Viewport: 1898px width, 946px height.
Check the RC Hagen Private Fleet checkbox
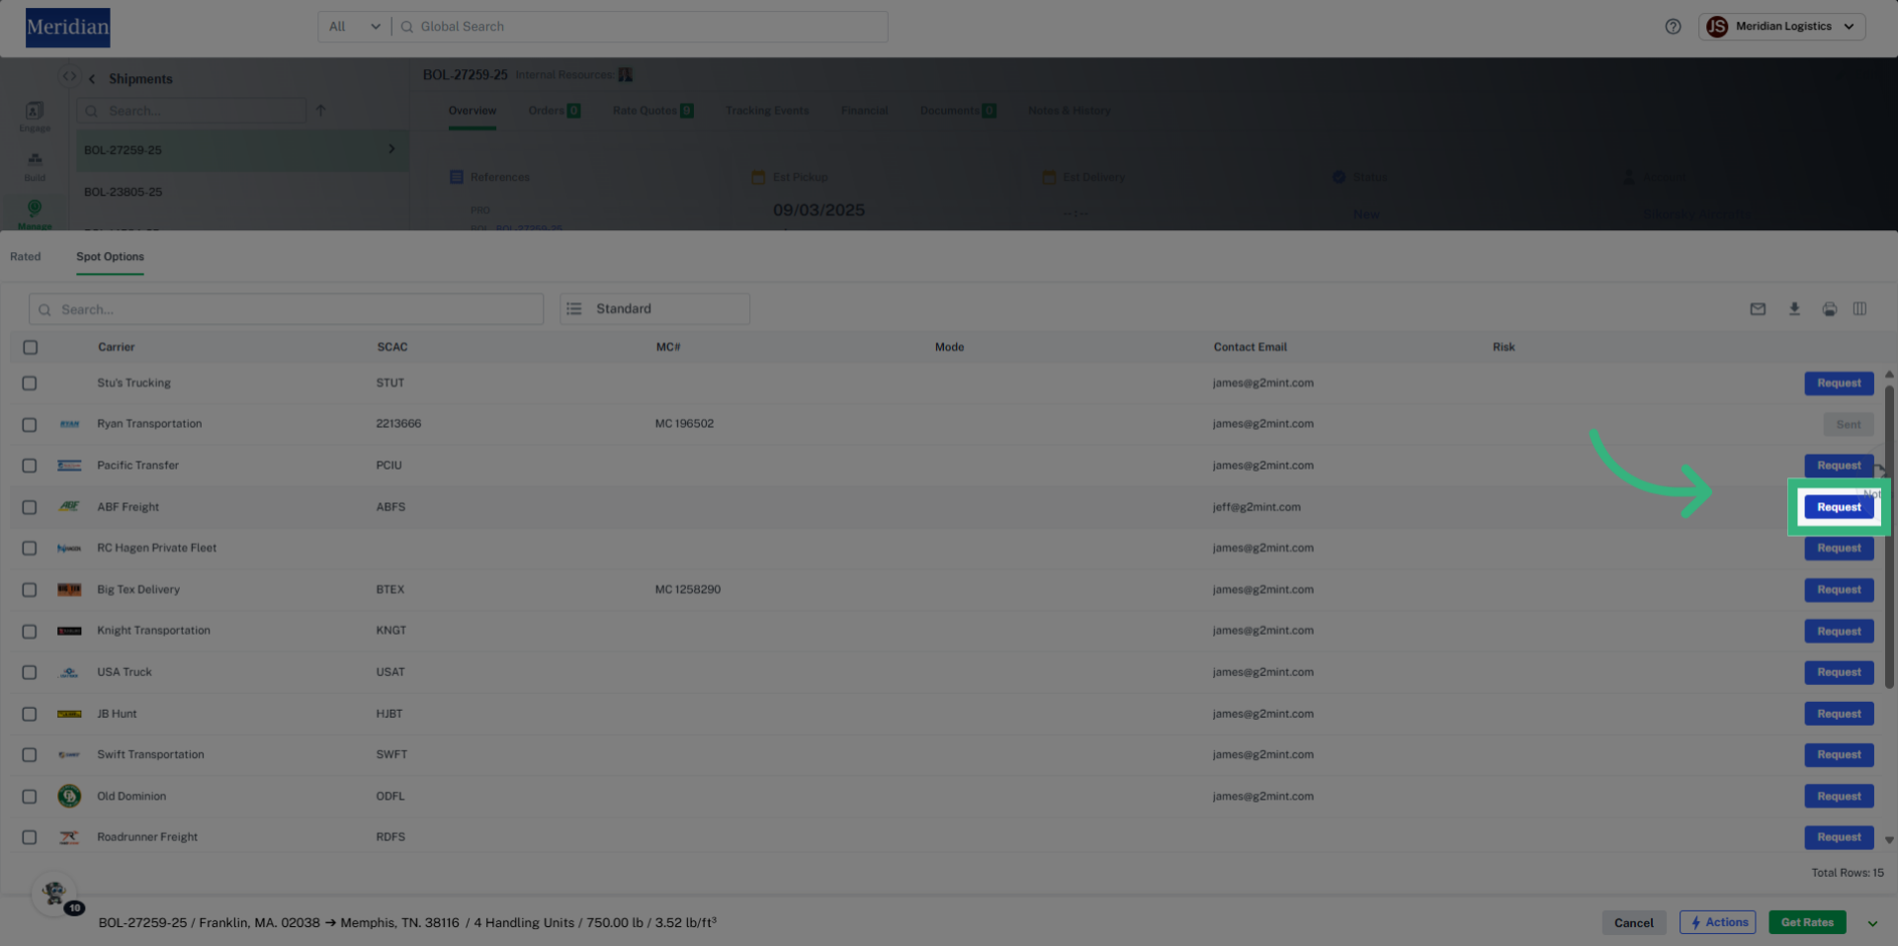coord(30,549)
